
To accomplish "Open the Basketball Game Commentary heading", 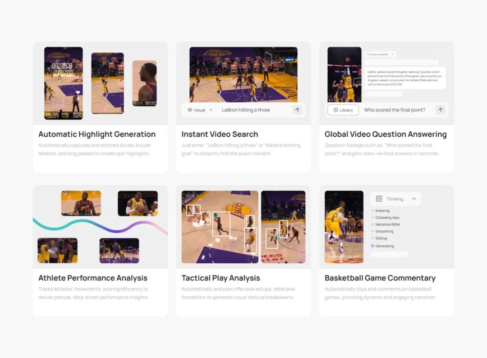I will pyautogui.click(x=380, y=278).
